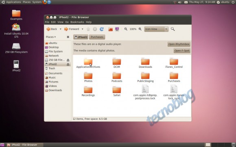Open the Places menu in top panel
The width and height of the screenshot is (236, 147).
[26, 2]
